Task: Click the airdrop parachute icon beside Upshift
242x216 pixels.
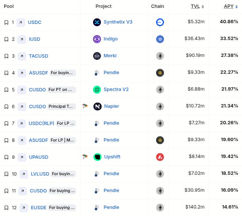Action: coord(85,156)
